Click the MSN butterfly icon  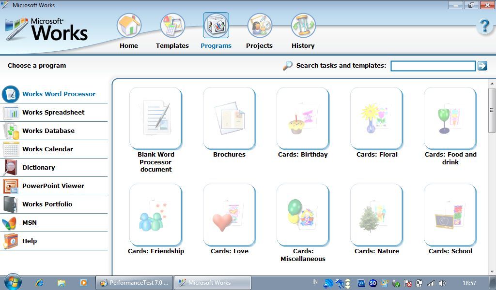coord(10,223)
